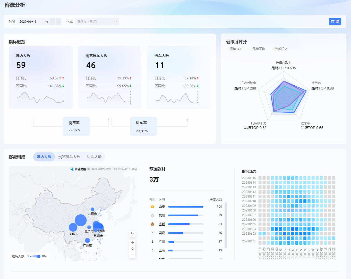Toggle the 品牌TOP legend series
Viewport: 351px width, 279px height.
pos(235,49)
